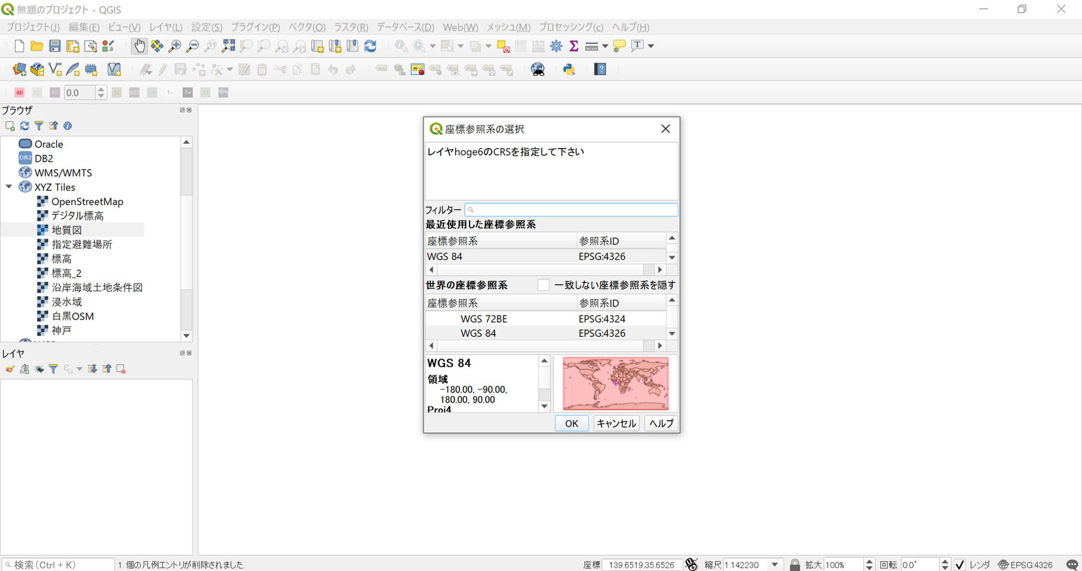
Task: Confirm the CRS selection with OK
Action: pyautogui.click(x=572, y=423)
